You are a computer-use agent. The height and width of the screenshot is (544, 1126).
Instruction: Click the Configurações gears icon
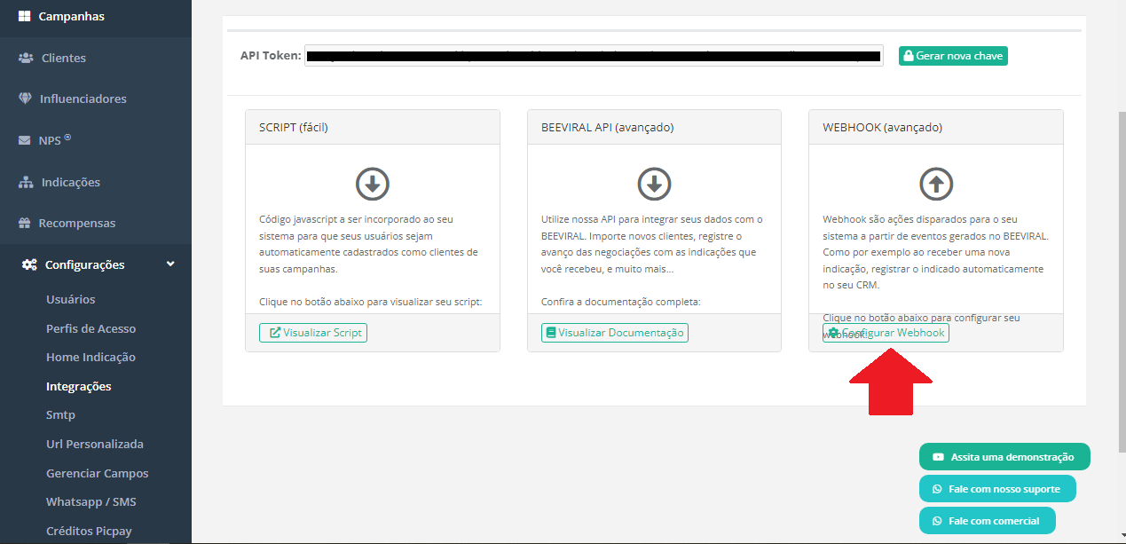click(x=29, y=264)
